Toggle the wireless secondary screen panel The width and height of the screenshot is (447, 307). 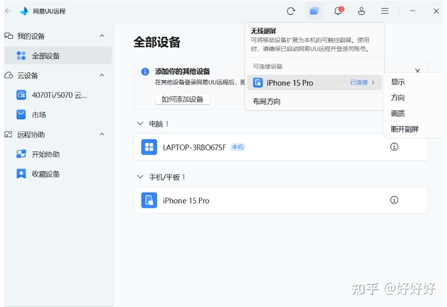314,11
